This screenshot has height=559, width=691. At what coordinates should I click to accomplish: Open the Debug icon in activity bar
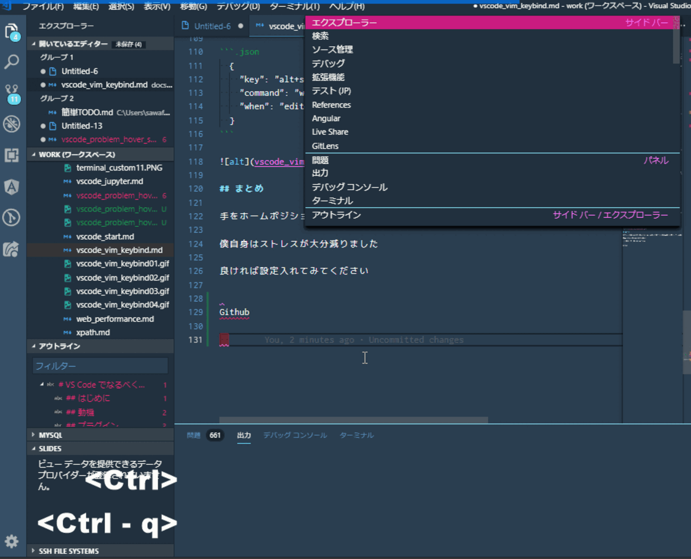click(x=12, y=124)
